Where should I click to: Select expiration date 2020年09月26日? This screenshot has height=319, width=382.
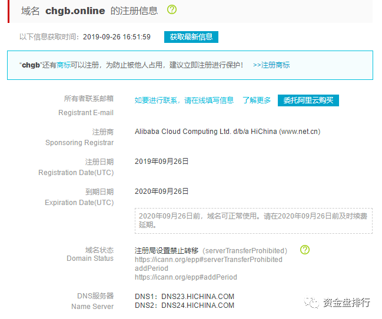pos(161,192)
